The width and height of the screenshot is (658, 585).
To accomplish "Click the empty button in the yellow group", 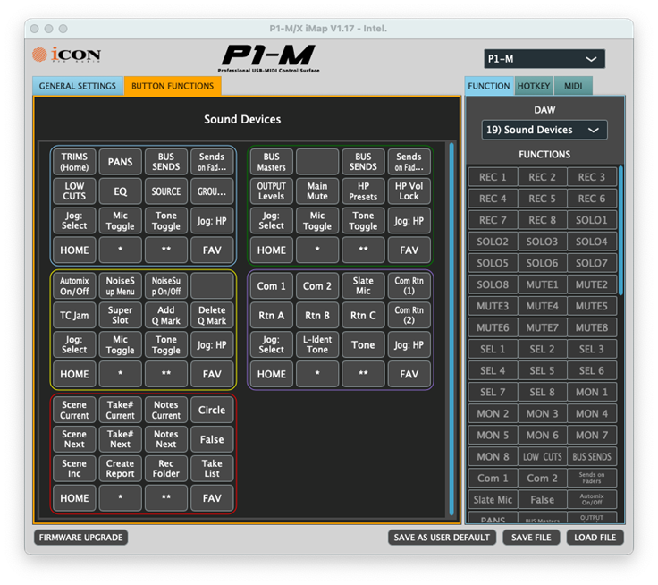I will click(212, 286).
